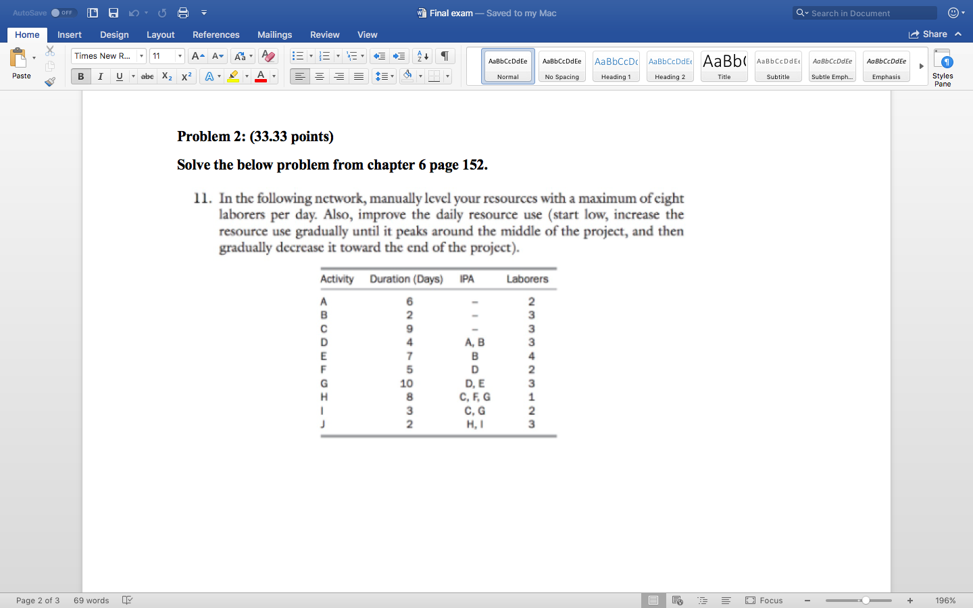
Task: Apply superscript formatting
Action: (x=186, y=76)
